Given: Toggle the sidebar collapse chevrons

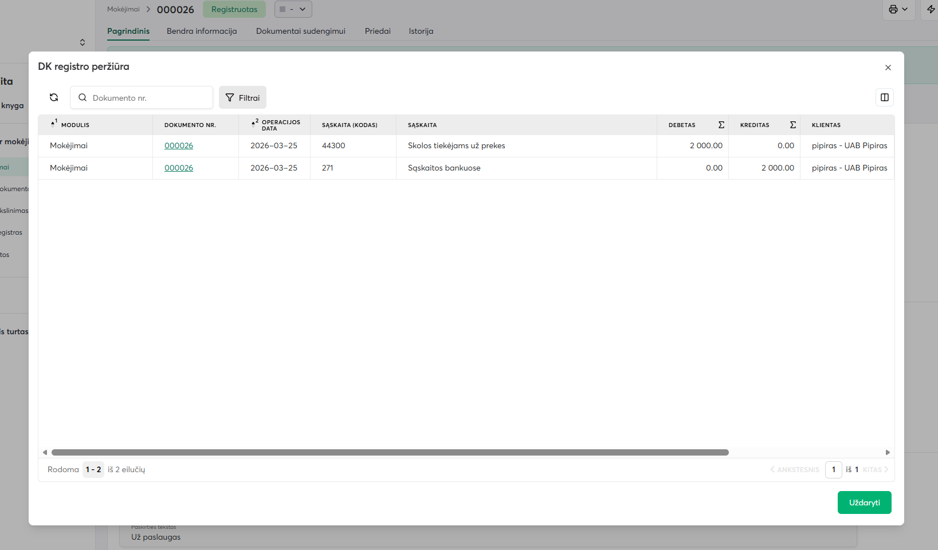Looking at the screenshot, I should click(83, 42).
